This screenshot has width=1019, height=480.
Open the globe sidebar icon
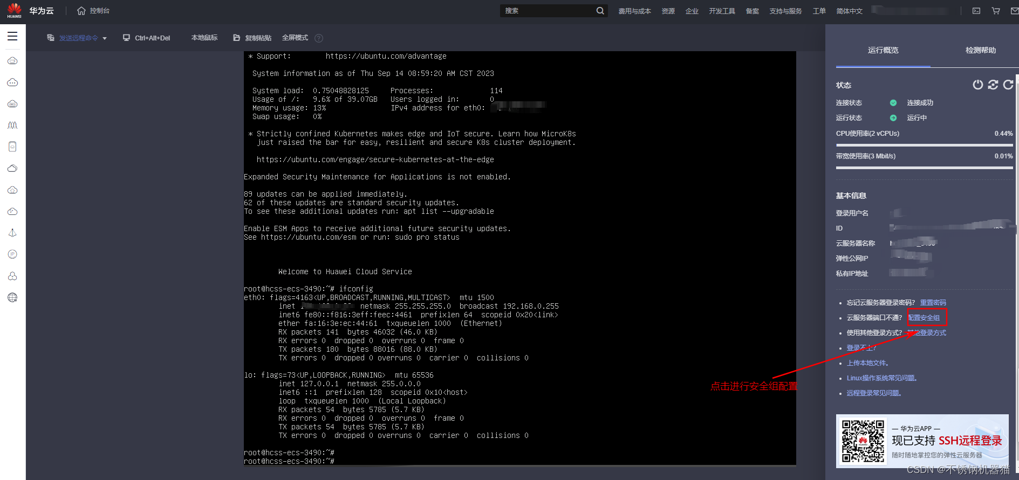coord(12,297)
